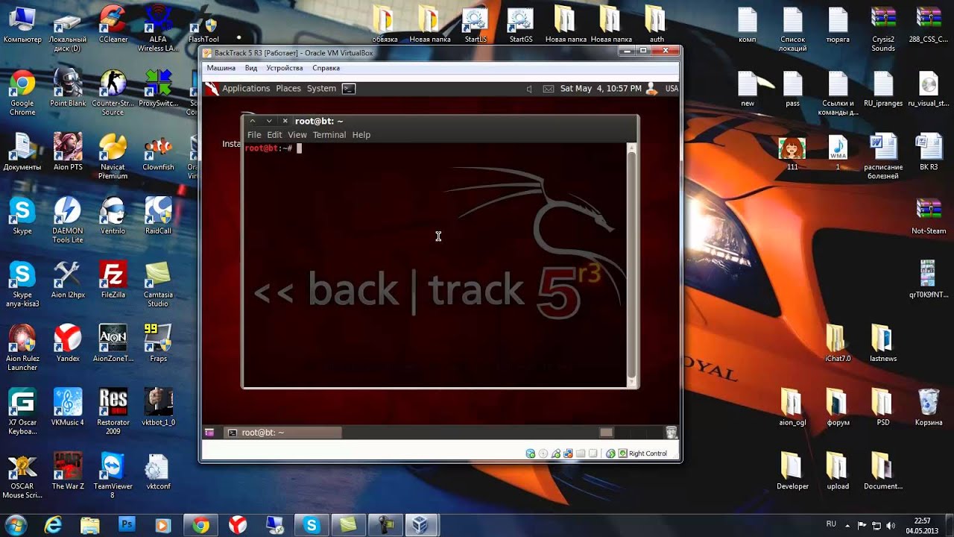954x537 pixels.
Task: Open Fraps desktop shortcut
Action: click(x=158, y=344)
